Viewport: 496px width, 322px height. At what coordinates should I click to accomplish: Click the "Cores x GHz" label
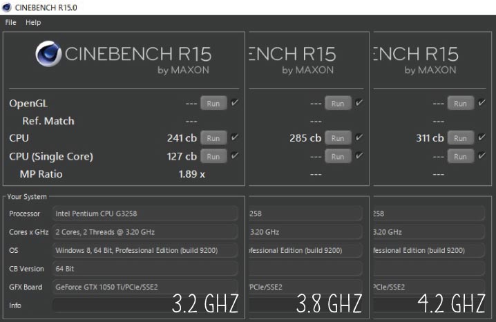pos(29,232)
